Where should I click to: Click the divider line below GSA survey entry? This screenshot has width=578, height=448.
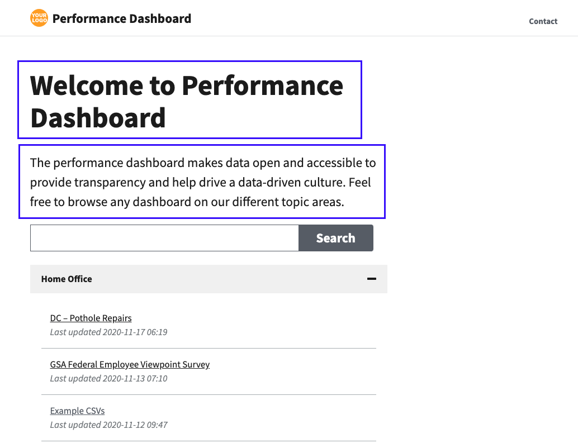(x=209, y=394)
